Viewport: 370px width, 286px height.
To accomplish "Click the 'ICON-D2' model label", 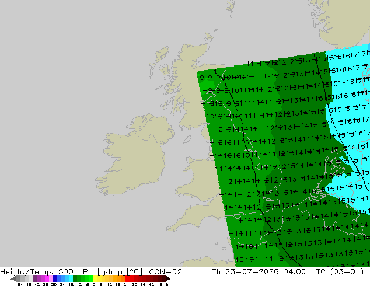I will (164, 272).
